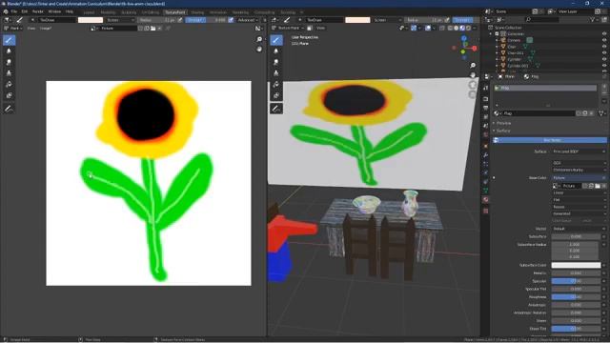Screen dimensions: 610x343
Task: Open the Render menu
Action: (x=38, y=11)
